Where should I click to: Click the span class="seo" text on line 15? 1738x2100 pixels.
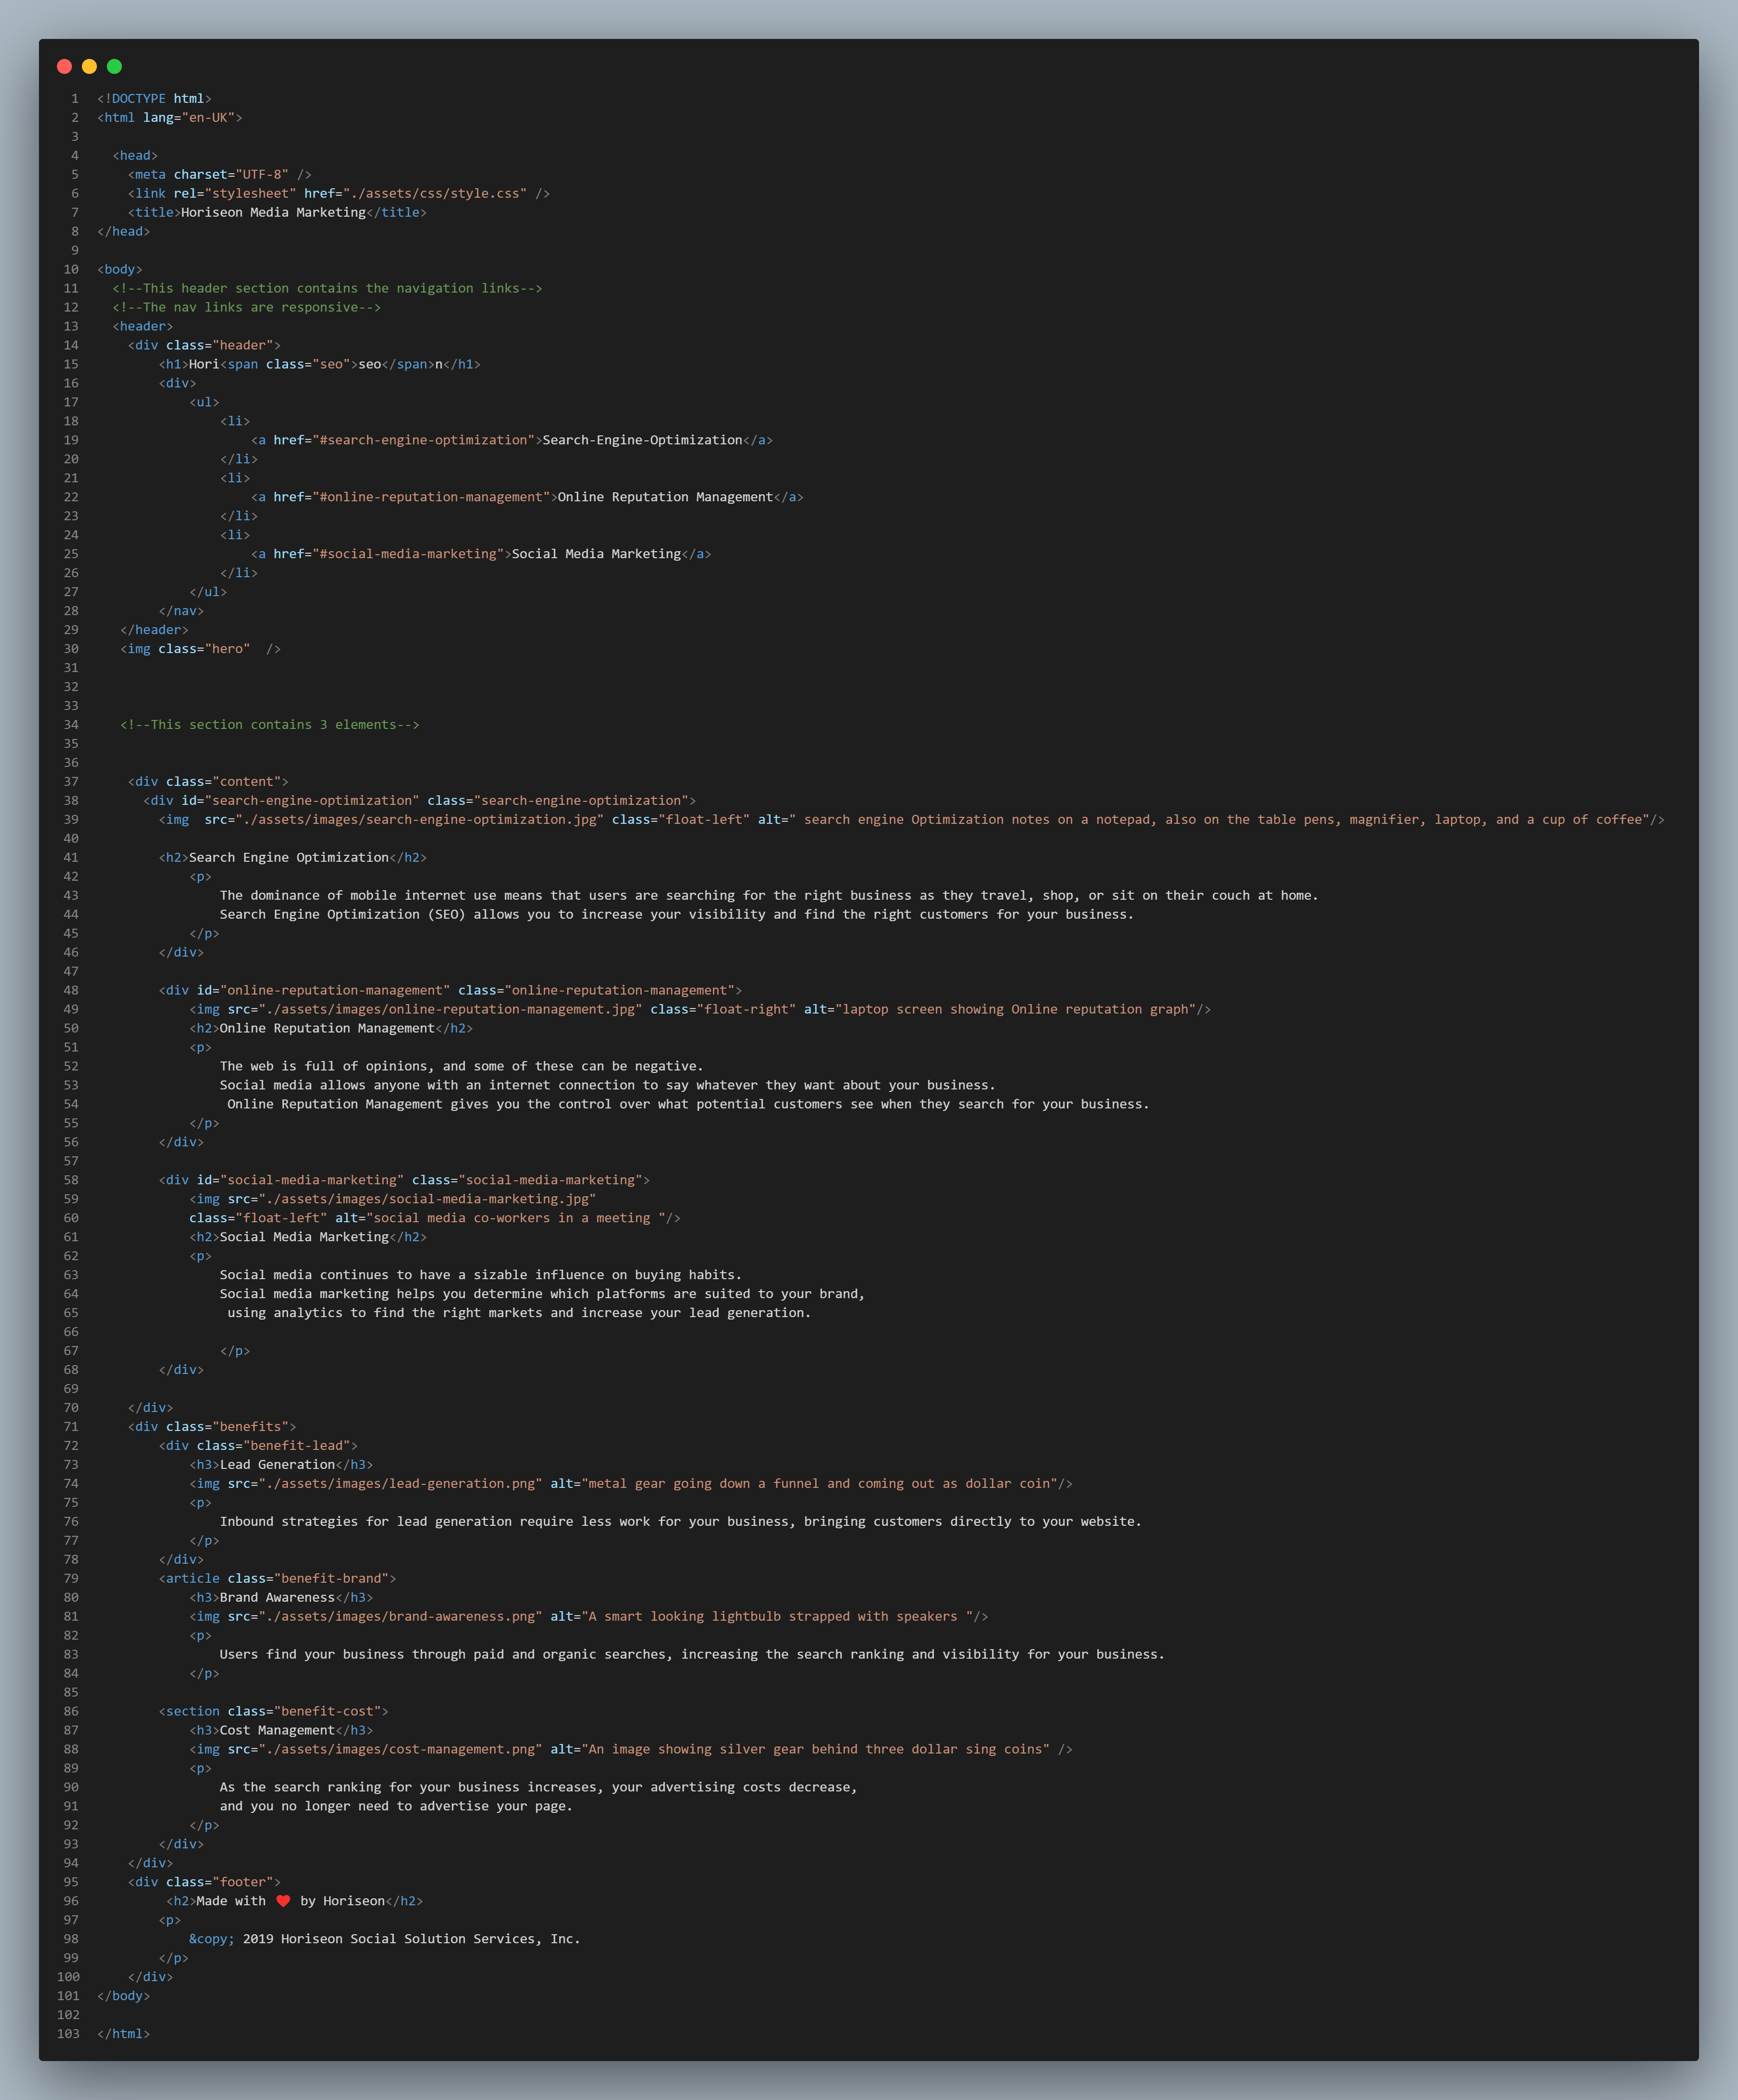click(289, 364)
